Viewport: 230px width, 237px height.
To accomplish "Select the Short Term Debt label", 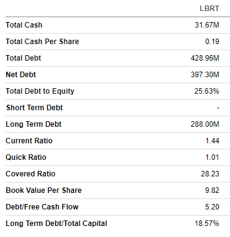I will pos(34,108).
